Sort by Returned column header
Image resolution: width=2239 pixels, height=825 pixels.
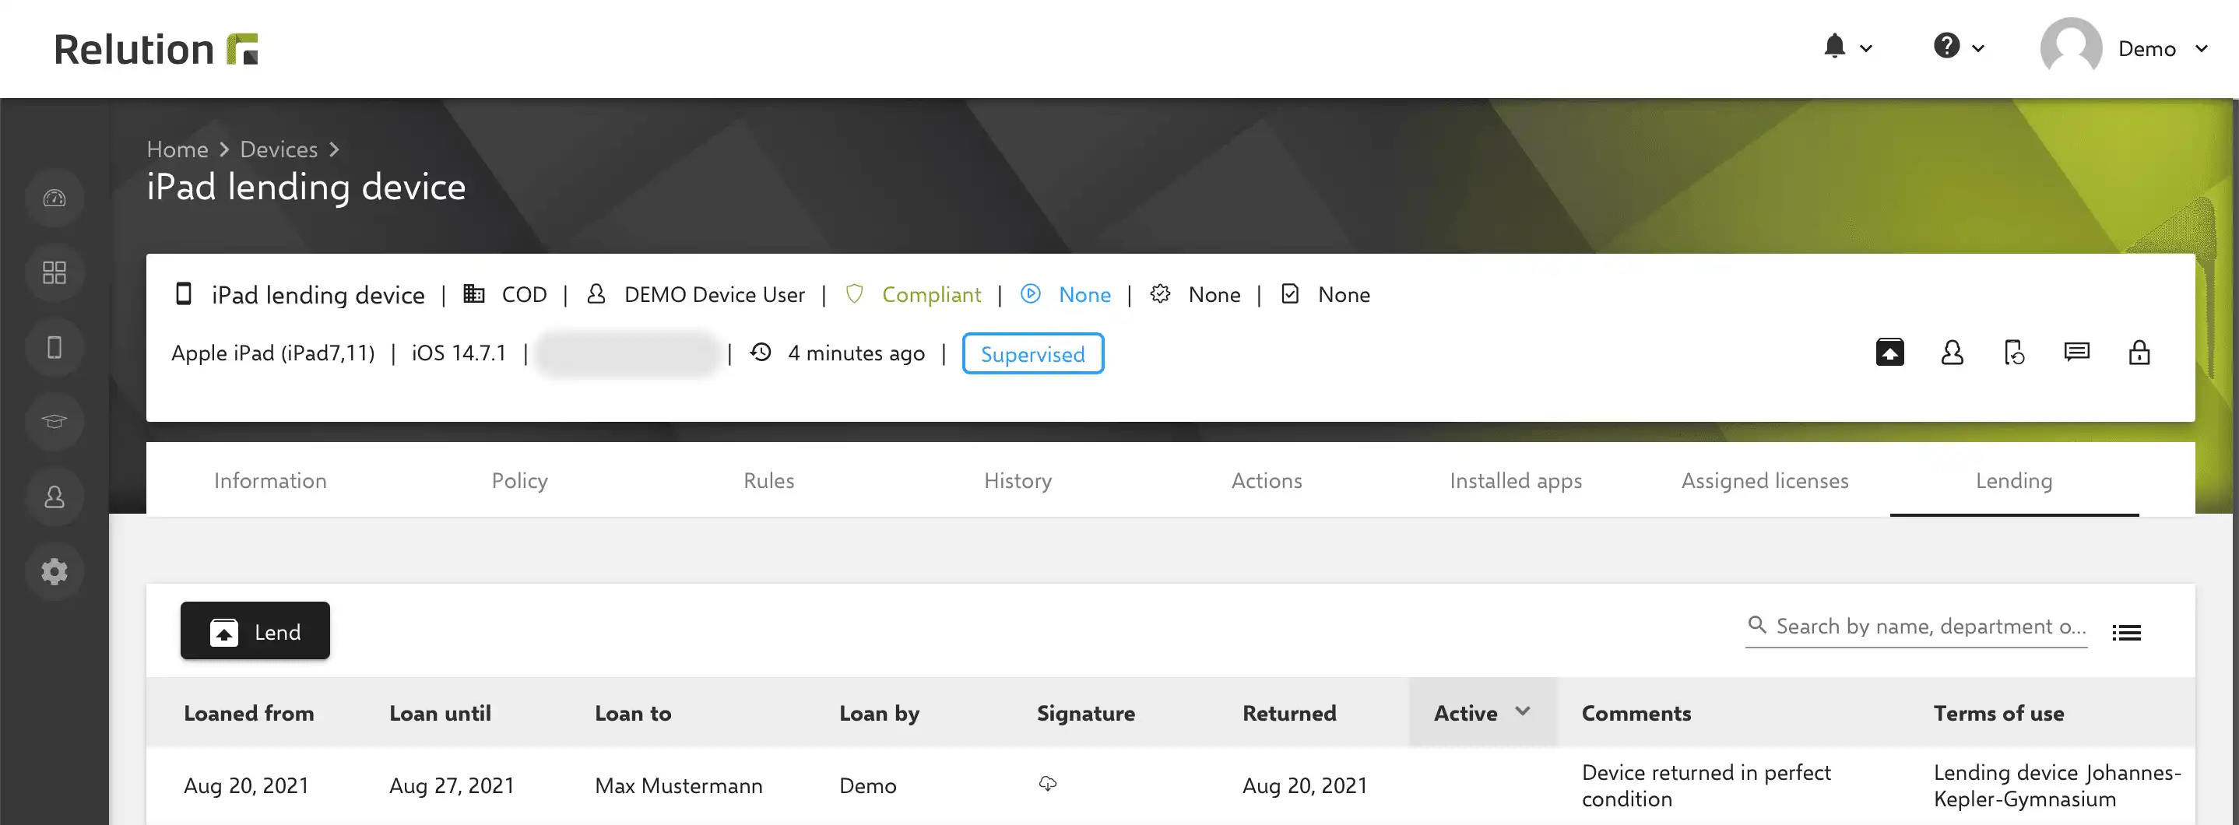1289,713
